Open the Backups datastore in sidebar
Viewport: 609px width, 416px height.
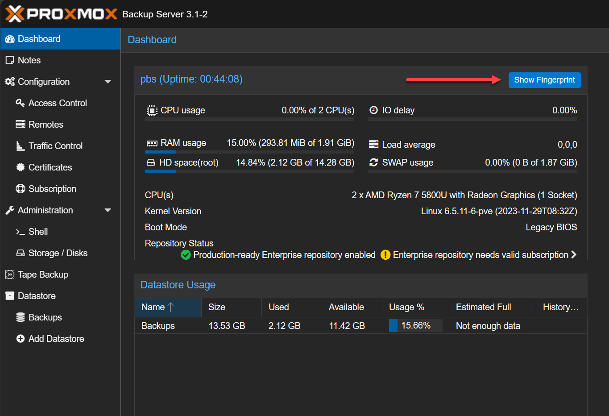[45, 317]
